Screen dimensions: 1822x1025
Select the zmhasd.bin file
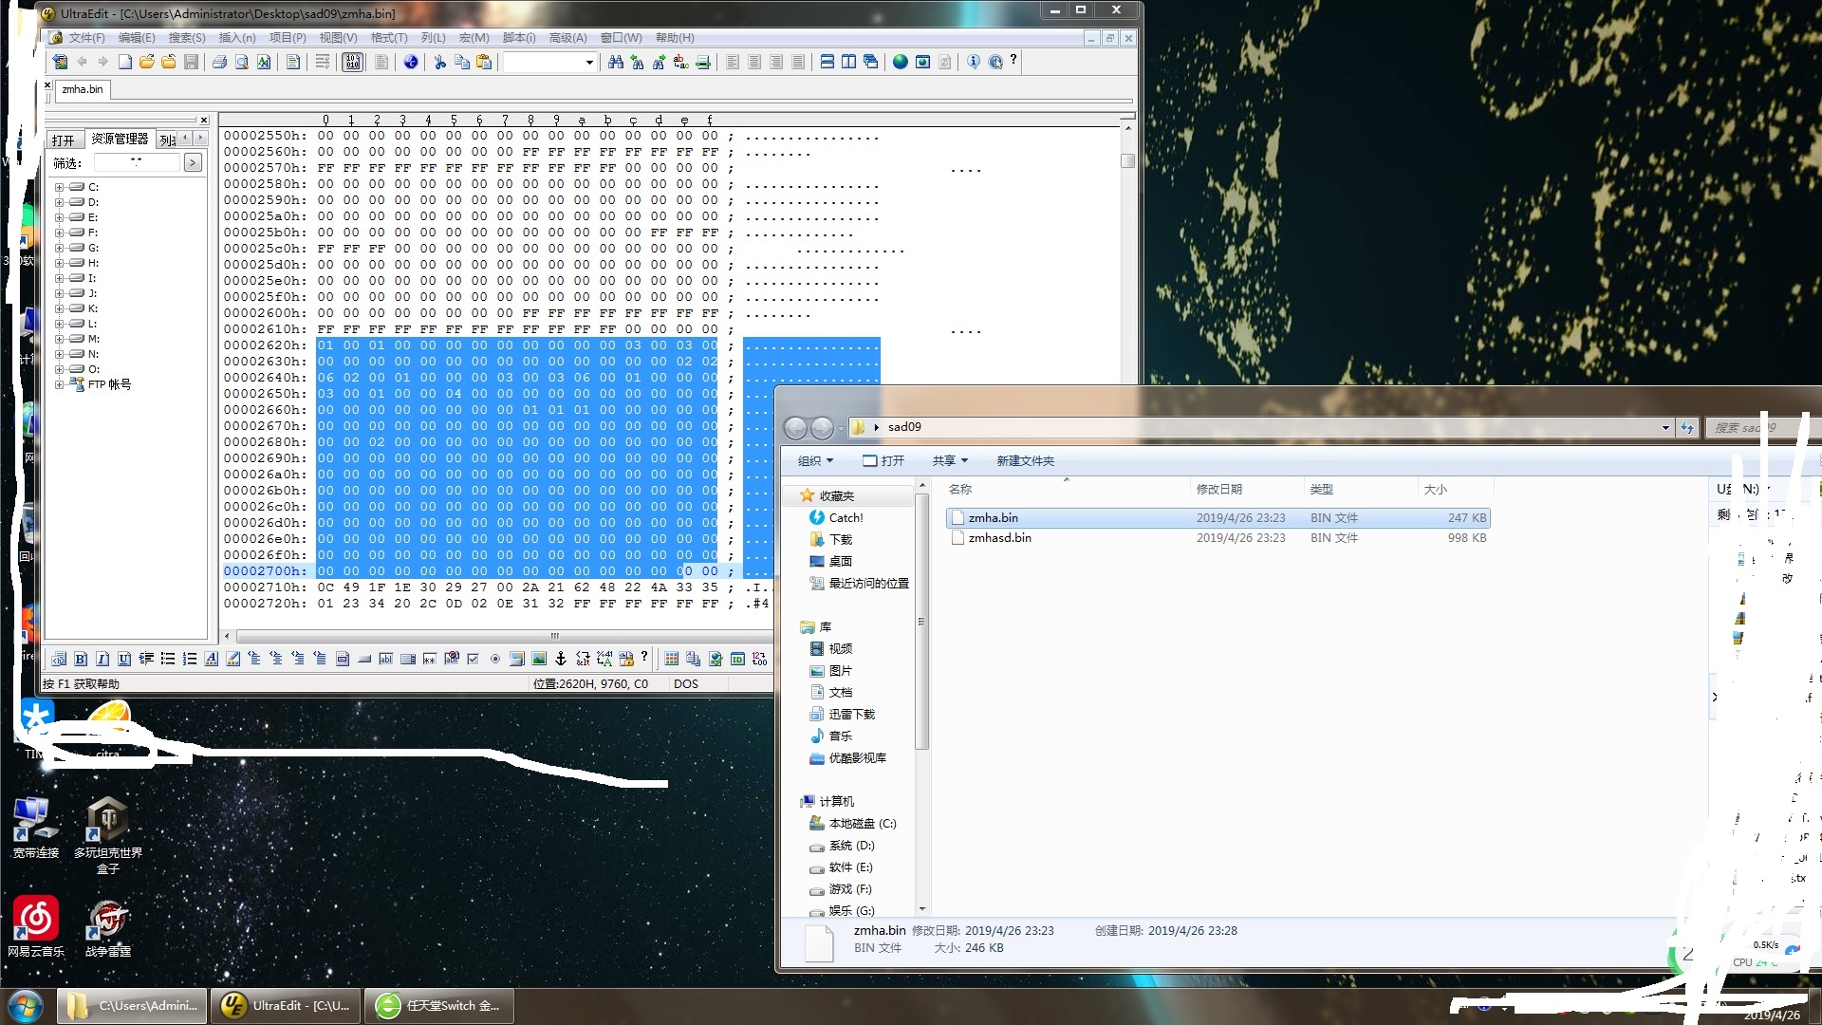coord(1218,538)
